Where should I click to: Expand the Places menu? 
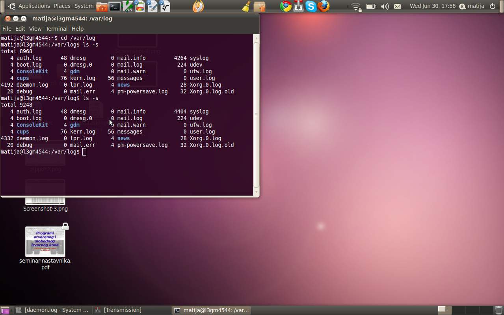[62, 6]
